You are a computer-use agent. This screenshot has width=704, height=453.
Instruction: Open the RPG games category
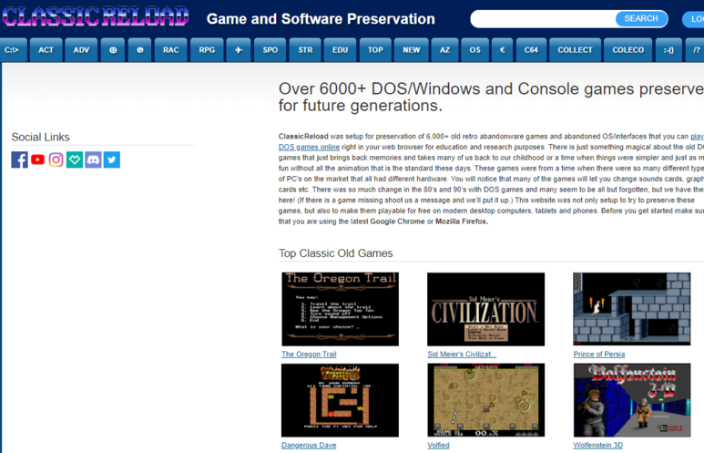coord(207,50)
